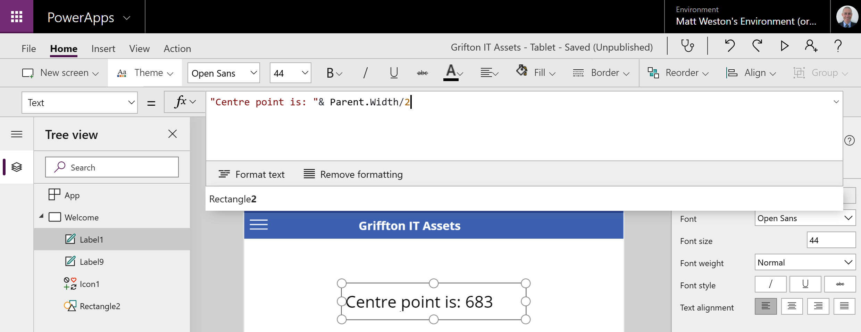Select App in the tree view
The width and height of the screenshot is (861, 332).
112,195
